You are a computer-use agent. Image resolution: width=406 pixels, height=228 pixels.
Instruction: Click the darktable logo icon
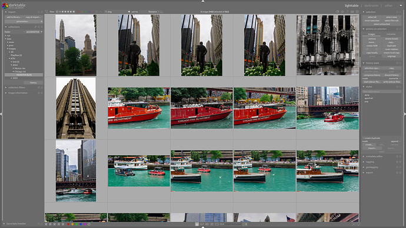[x=5, y=5]
